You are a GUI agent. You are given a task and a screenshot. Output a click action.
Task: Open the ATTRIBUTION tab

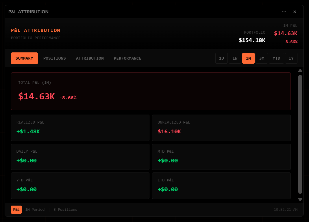[x=90, y=58]
